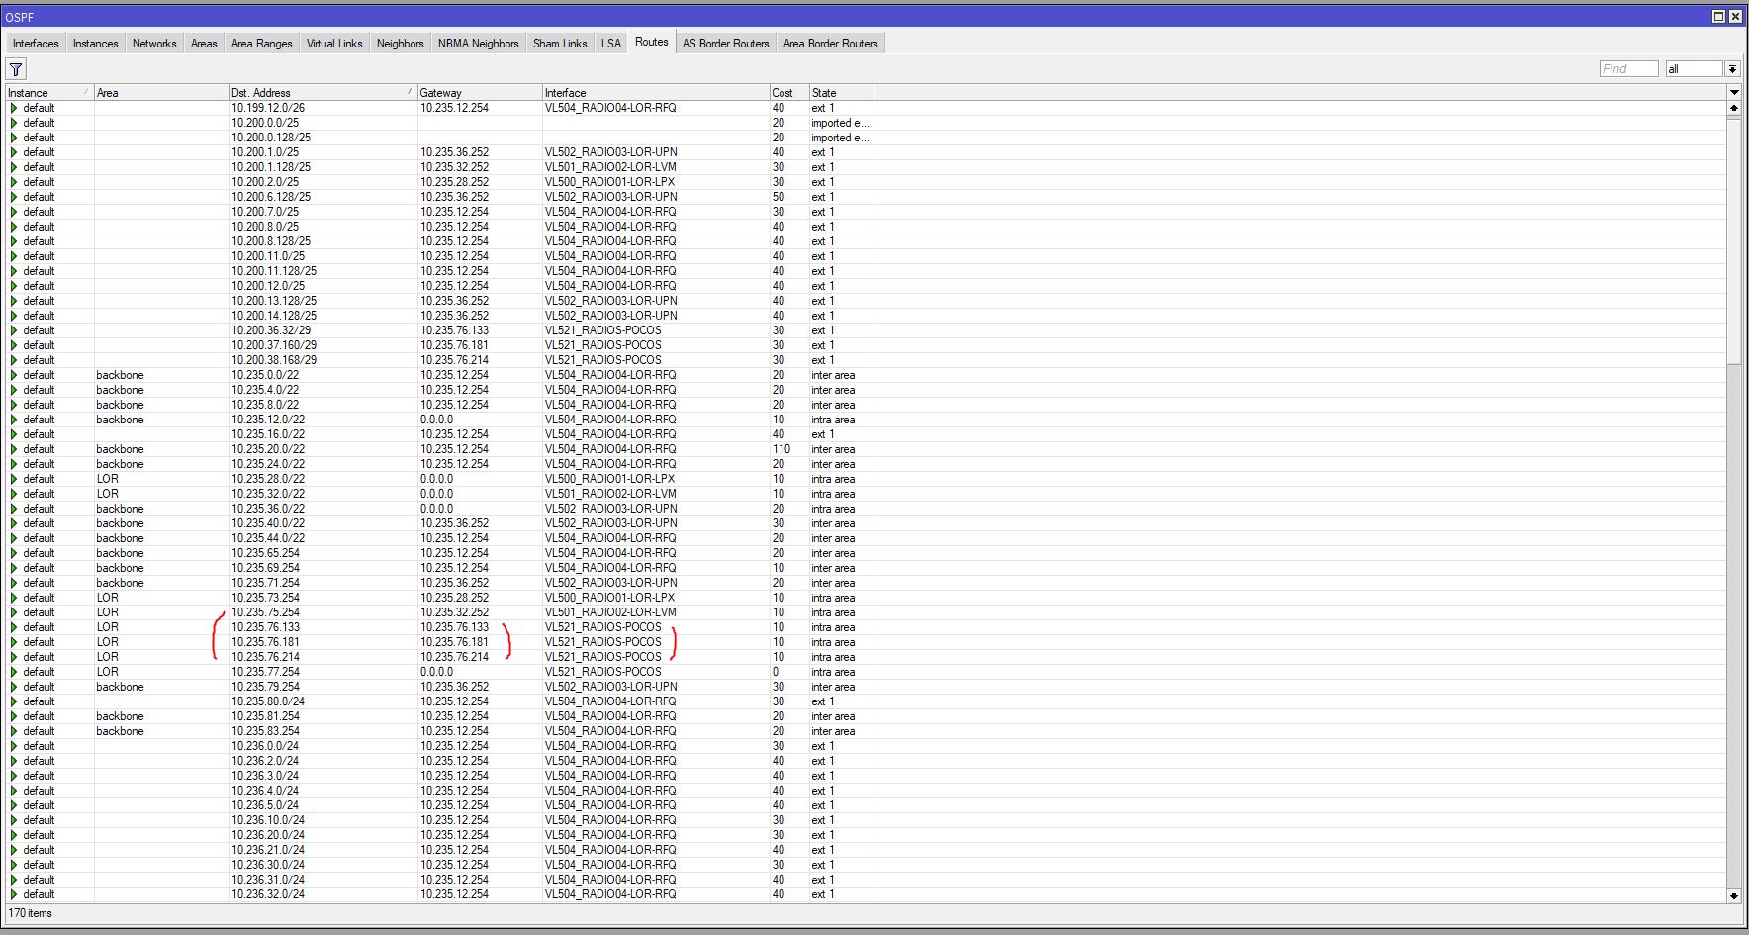Select the route icon for 10.235.65.254
1749x935 pixels.
coord(14,553)
